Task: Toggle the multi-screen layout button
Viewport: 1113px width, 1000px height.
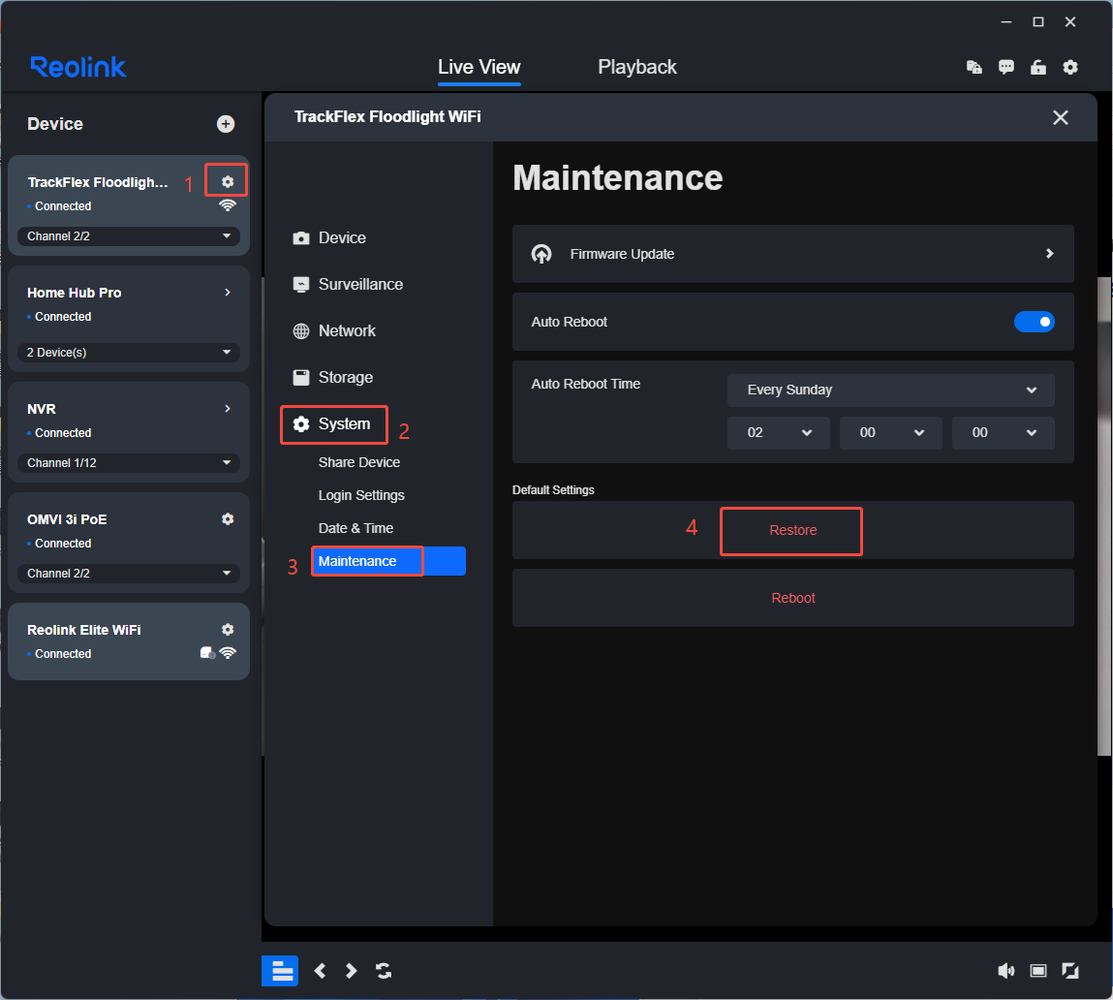Action: (280, 971)
